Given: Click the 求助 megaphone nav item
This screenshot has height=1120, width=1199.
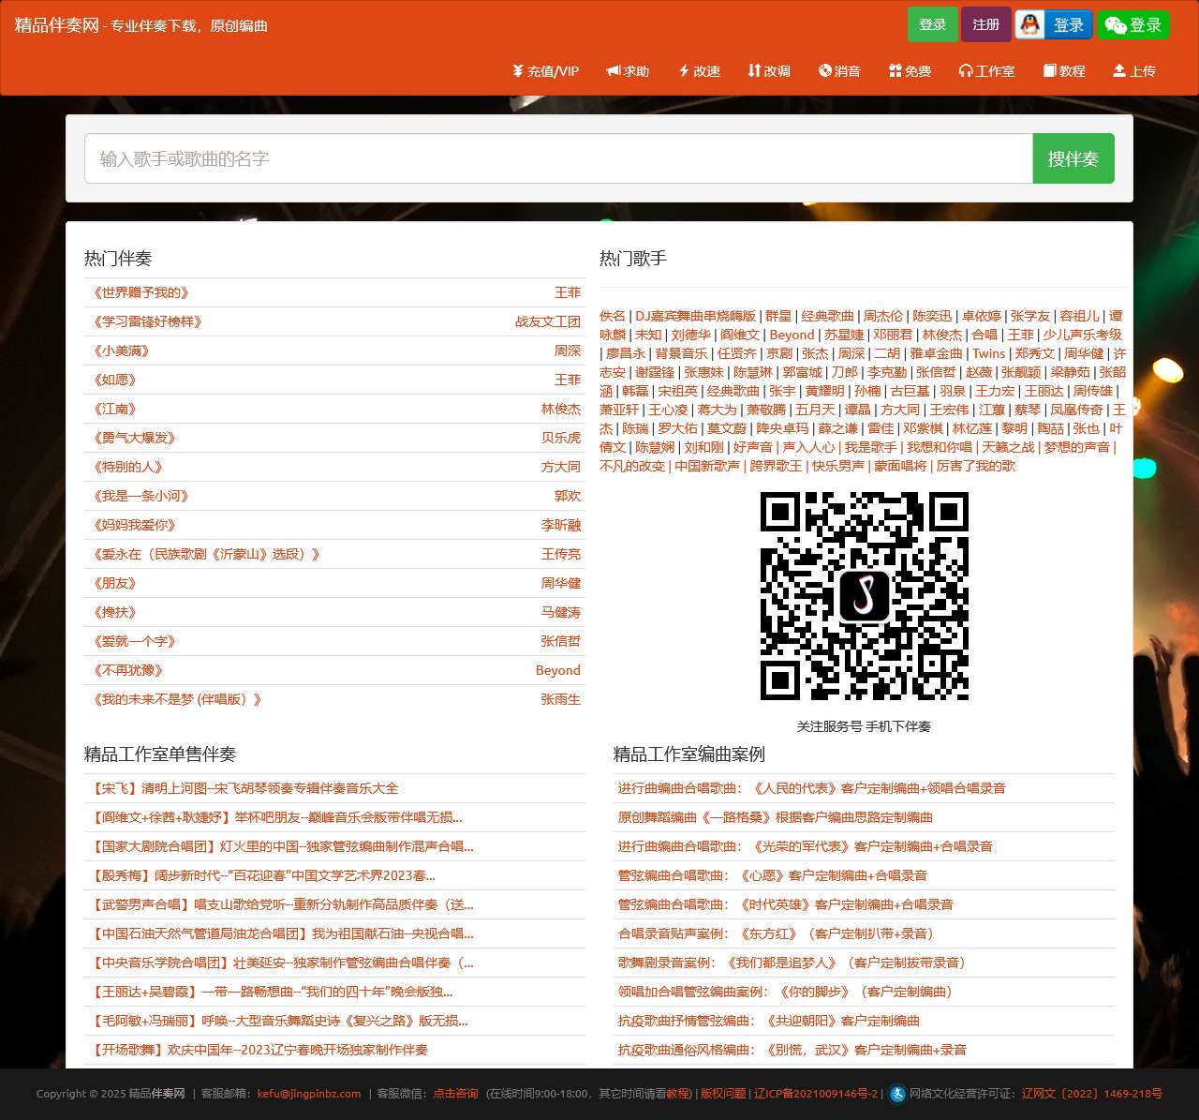Looking at the screenshot, I should (628, 71).
